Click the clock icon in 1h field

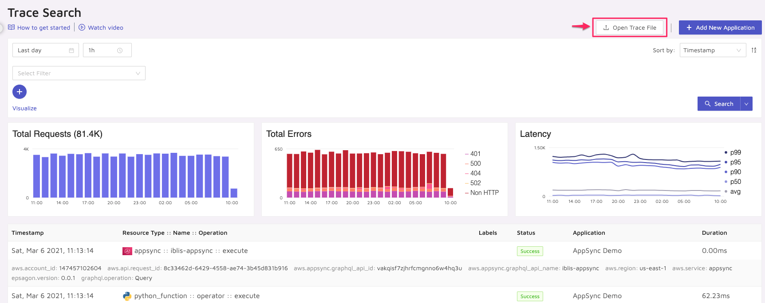[120, 50]
